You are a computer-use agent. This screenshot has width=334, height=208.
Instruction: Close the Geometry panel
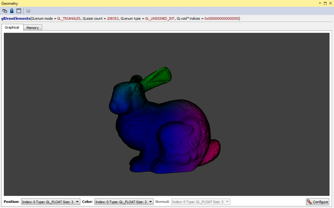330,3
